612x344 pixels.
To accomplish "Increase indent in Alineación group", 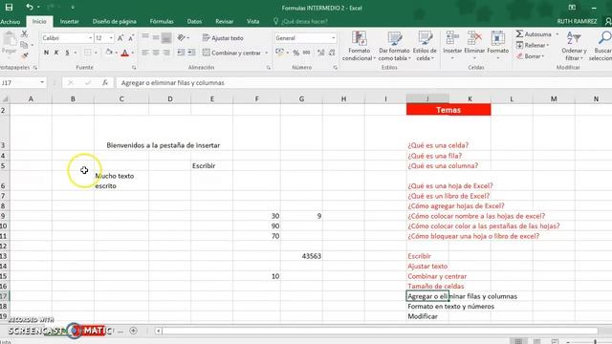I will pos(191,53).
